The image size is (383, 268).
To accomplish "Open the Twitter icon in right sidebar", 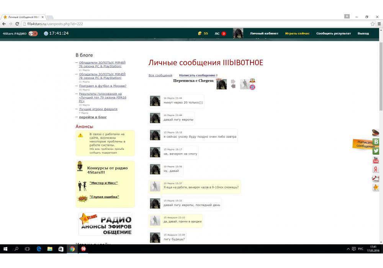I will (376, 151).
